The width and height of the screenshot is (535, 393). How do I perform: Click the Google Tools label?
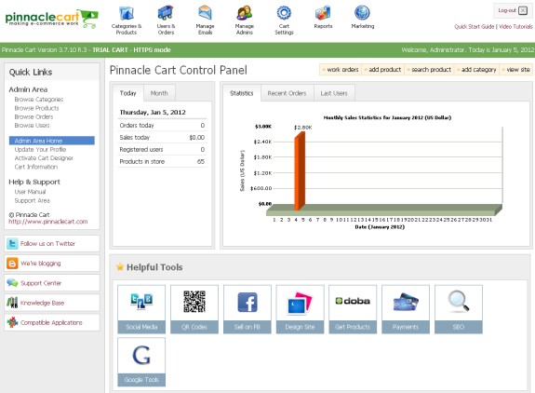coord(141,380)
